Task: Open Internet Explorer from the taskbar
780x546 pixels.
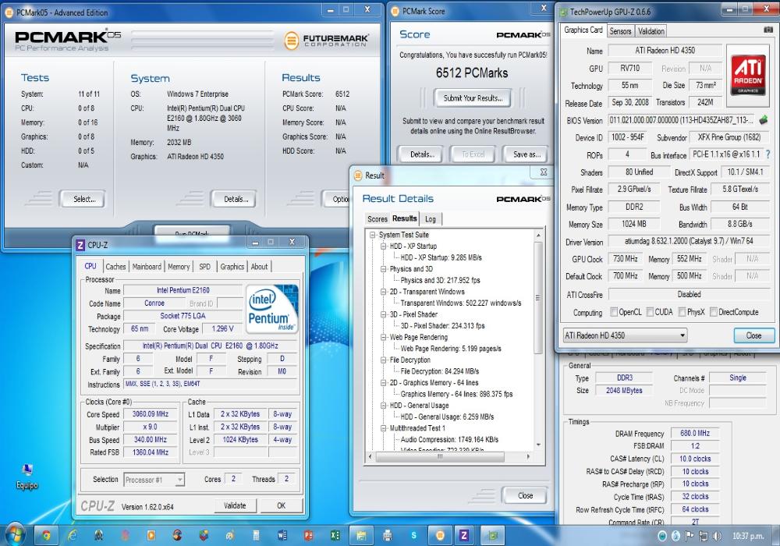Action: (73, 535)
